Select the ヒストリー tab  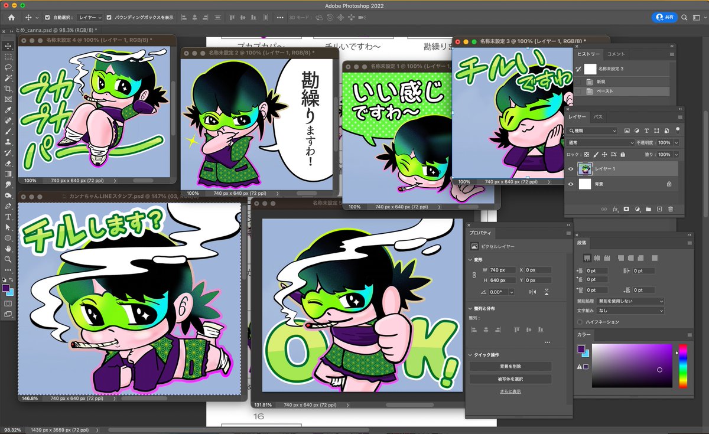pyautogui.click(x=588, y=54)
